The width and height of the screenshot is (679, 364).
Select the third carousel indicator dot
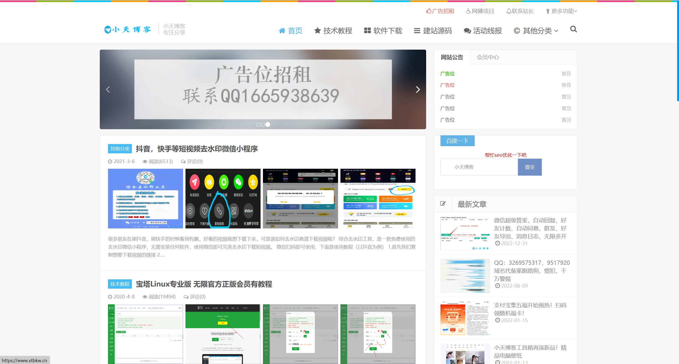coord(268,124)
